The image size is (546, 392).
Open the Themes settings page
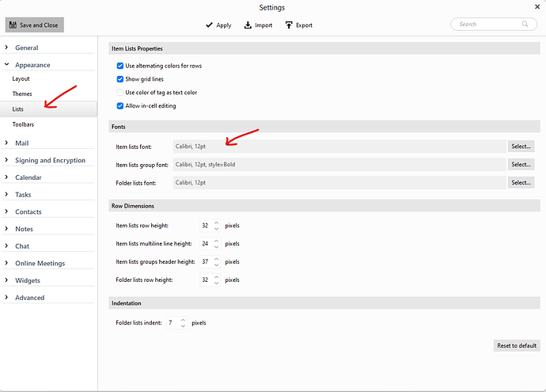click(22, 93)
